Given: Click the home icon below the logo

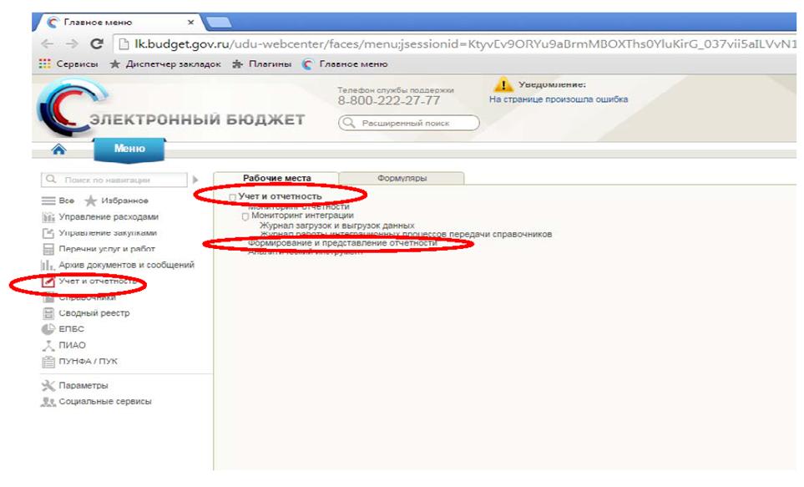Looking at the screenshot, I should click(x=58, y=150).
